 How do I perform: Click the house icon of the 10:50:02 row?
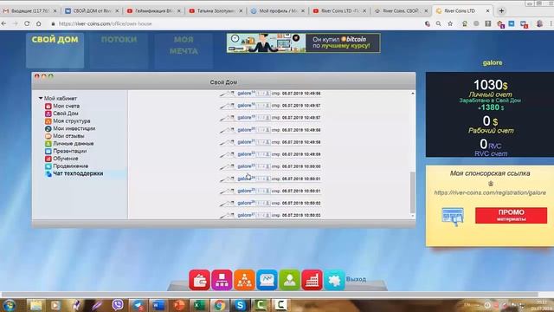227,203
